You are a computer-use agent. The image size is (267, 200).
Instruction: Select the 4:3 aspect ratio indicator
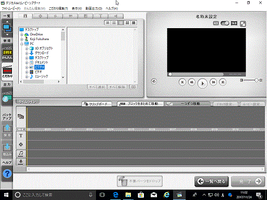coord(216,23)
